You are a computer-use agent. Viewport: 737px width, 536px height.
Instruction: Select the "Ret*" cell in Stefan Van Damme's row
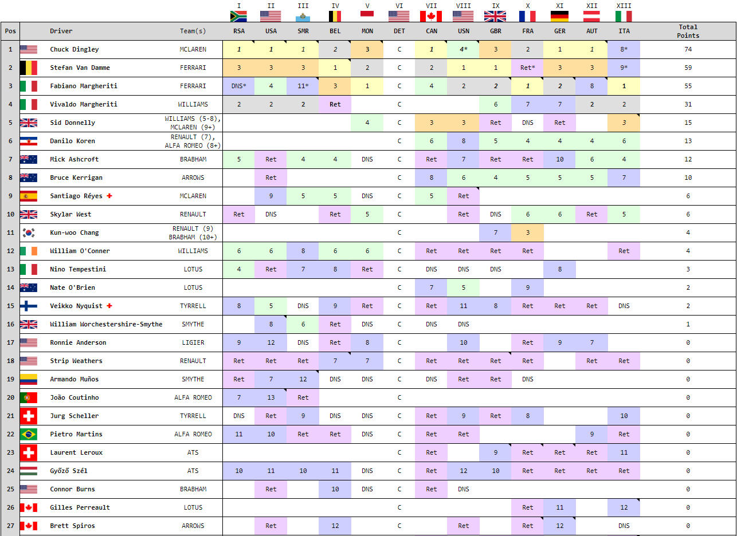(x=528, y=68)
